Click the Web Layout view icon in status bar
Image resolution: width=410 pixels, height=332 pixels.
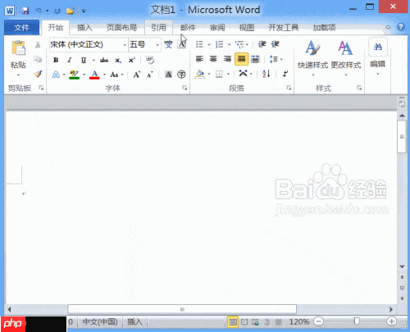coord(255,322)
